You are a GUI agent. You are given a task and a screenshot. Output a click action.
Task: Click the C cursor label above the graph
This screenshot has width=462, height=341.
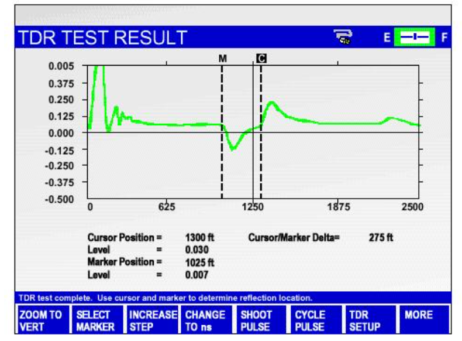tap(261, 59)
